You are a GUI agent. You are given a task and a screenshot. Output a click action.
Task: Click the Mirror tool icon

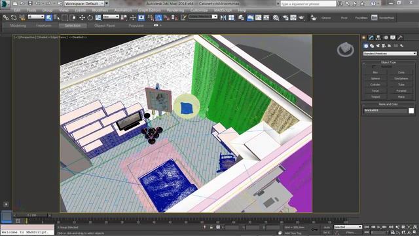[x=223, y=18]
